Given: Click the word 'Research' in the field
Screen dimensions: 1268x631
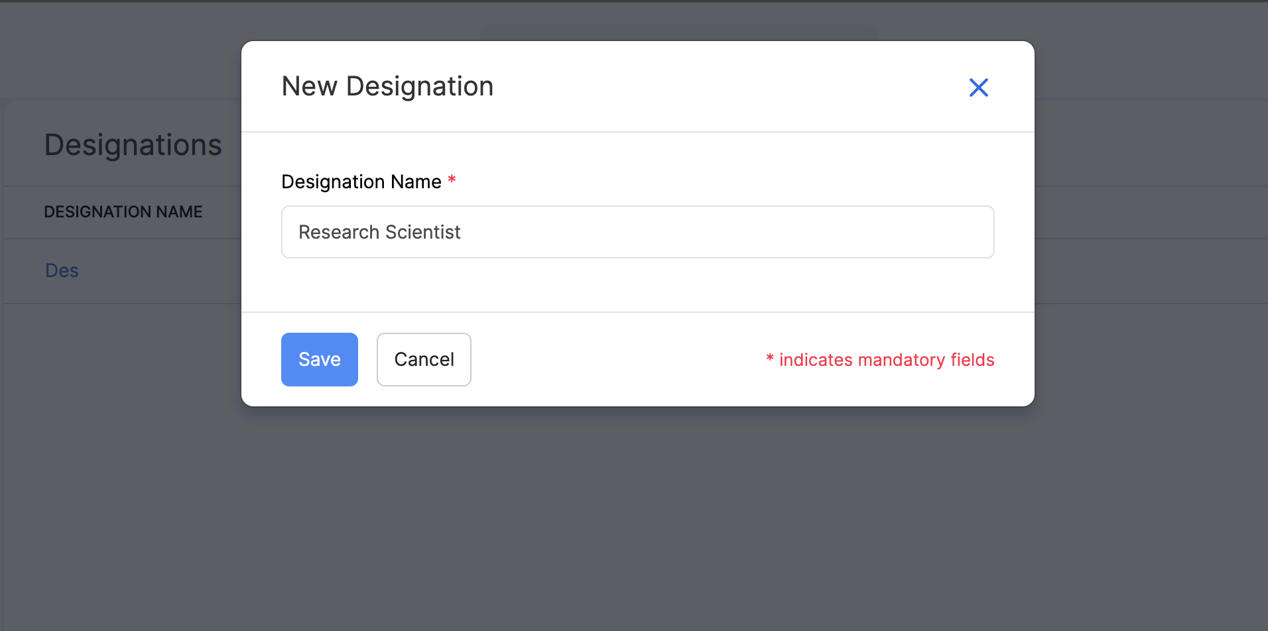Looking at the screenshot, I should click(339, 232).
